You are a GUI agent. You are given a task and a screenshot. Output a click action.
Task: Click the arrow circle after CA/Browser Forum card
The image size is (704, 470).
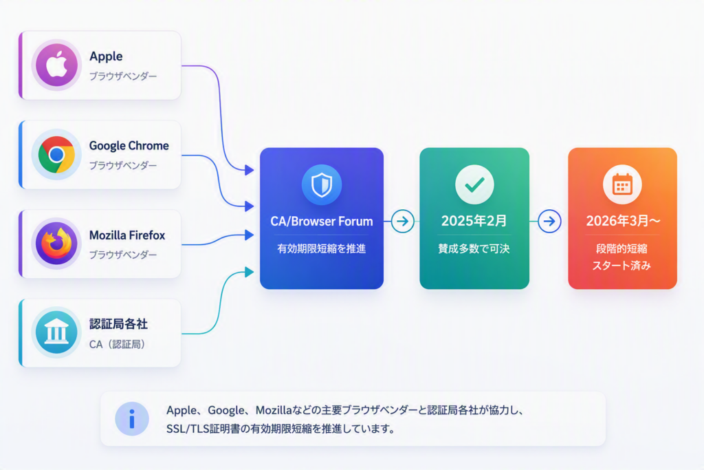[x=403, y=221]
